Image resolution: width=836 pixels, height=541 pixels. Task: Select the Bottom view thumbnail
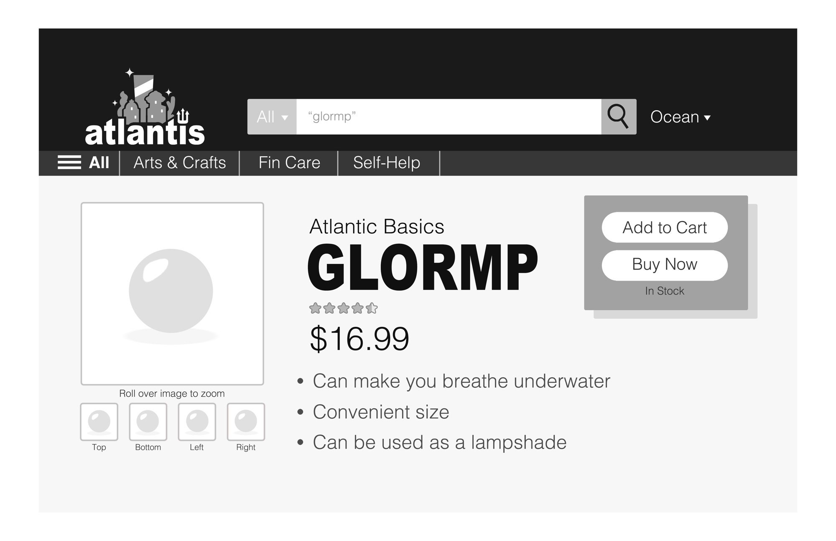[x=148, y=421]
